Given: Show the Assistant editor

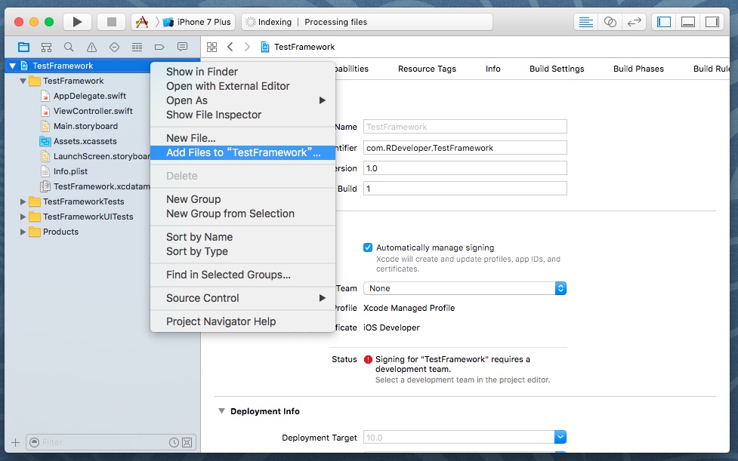Looking at the screenshot, I should point(610,22).
